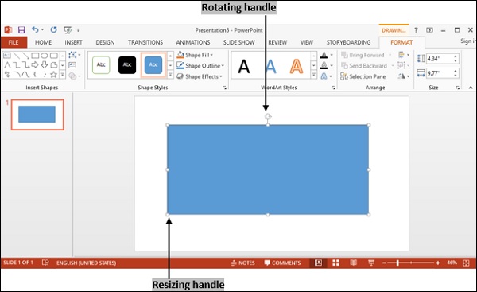477x292 pixels.
Task: Click the zoom slider handle
Action: click(397, 263)
